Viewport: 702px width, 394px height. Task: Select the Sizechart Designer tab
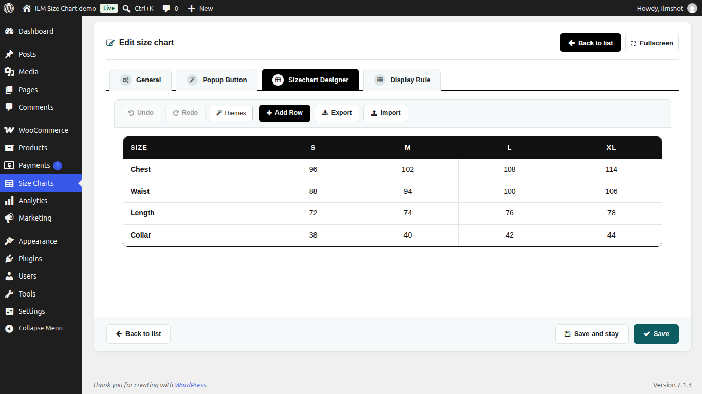[x=310, y=80]
